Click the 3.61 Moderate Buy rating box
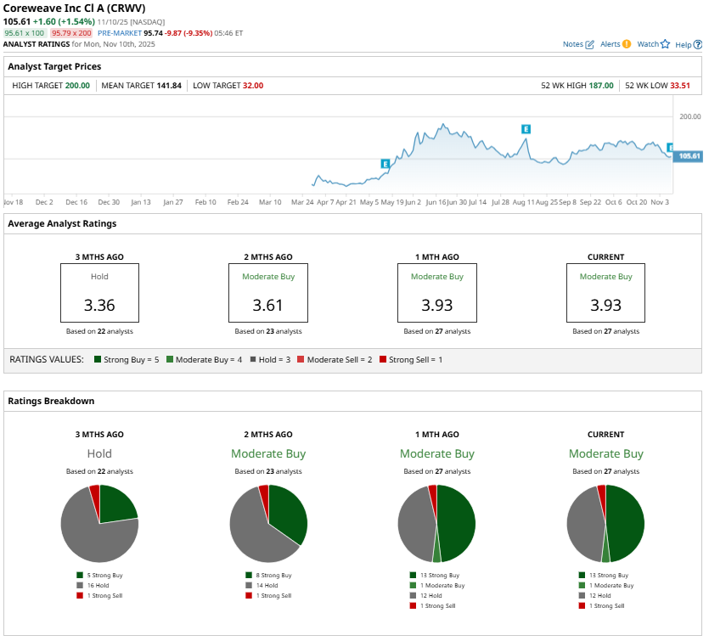The image size is (709, 641). (268, 293)
